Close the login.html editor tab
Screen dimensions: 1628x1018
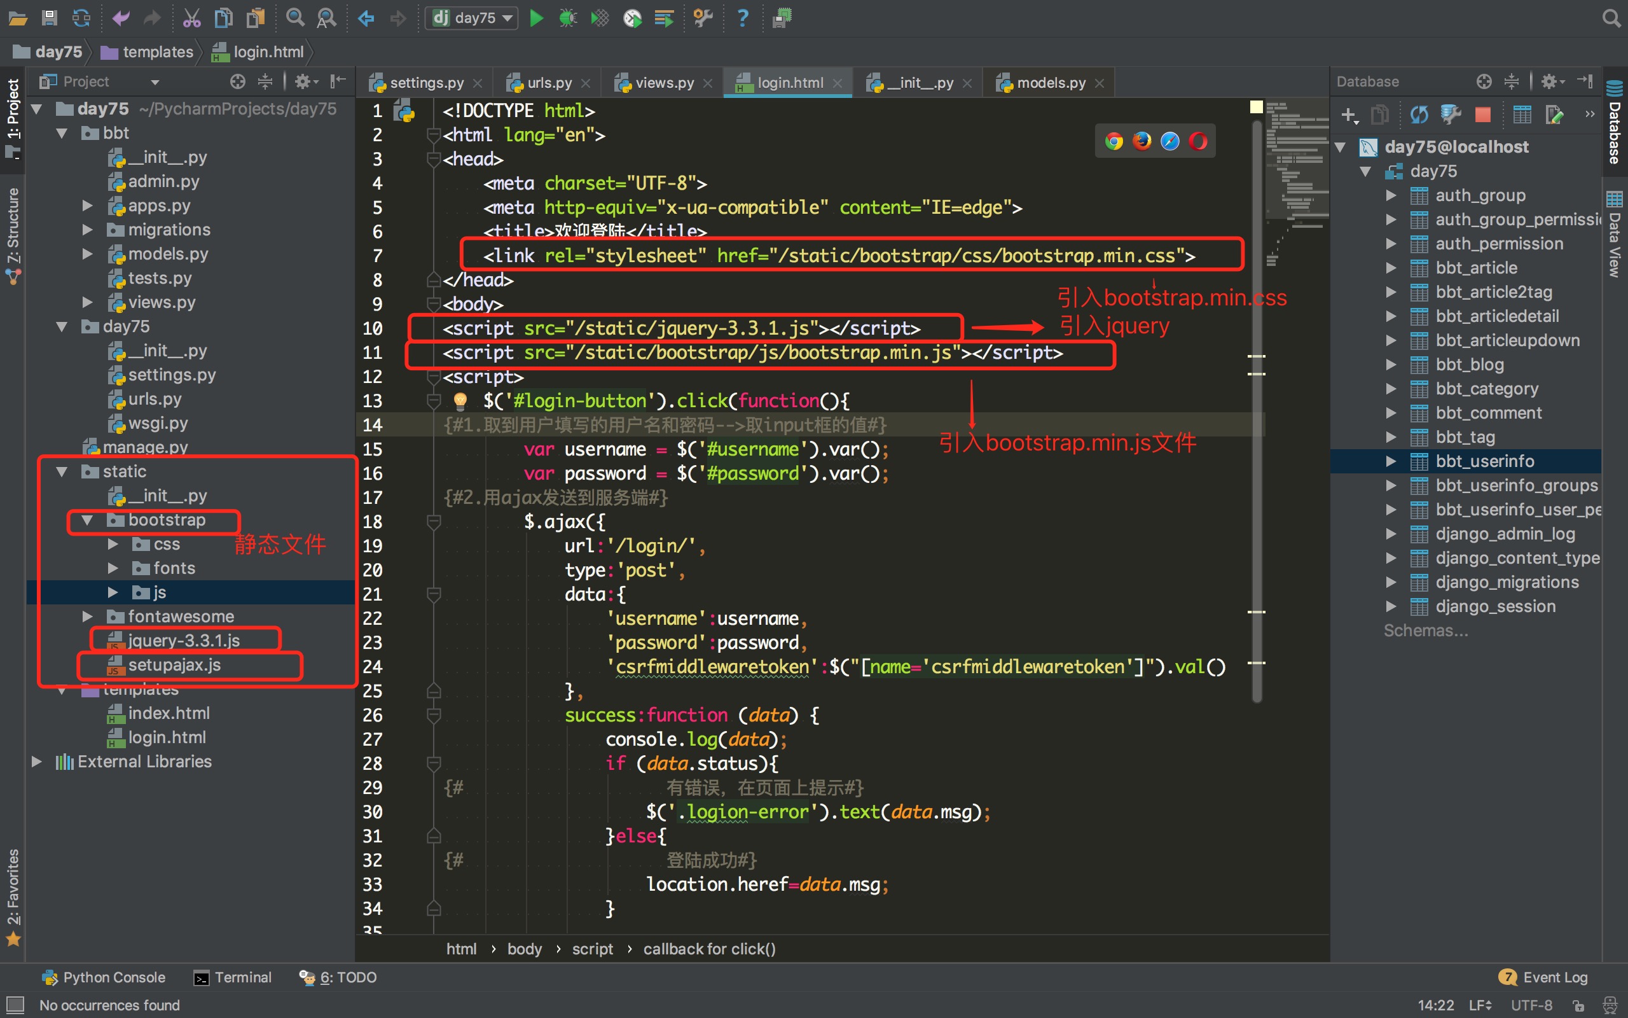click(x=838, y=83)
